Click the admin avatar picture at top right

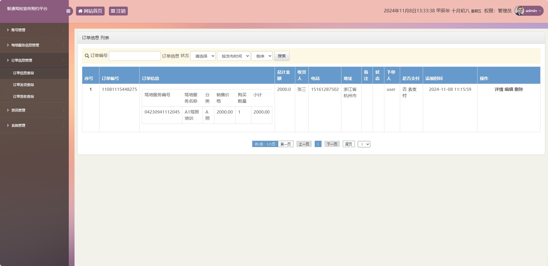point(519,11)
